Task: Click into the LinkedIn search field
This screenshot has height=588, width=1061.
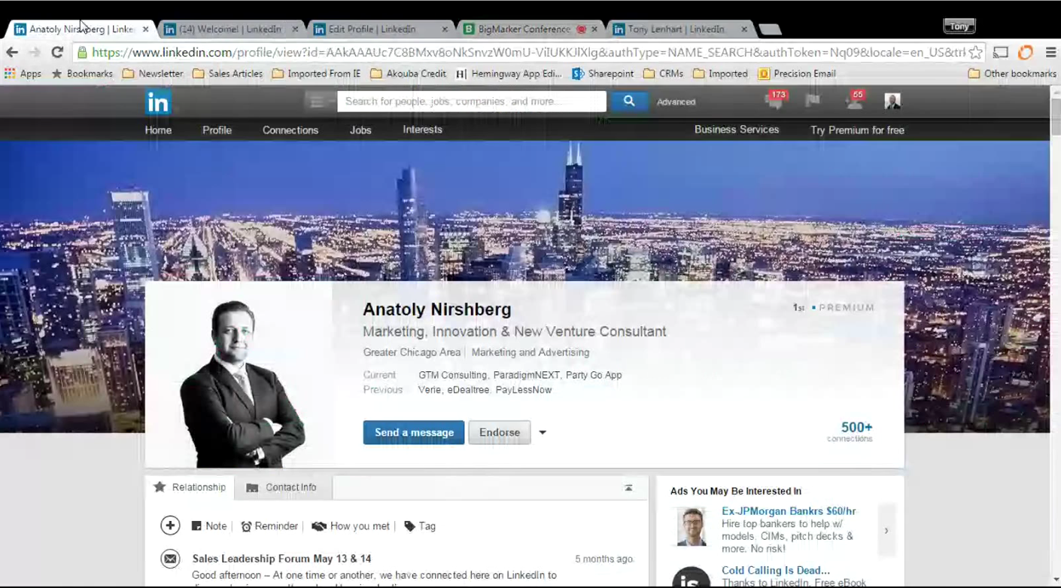Action: point(472,102)
